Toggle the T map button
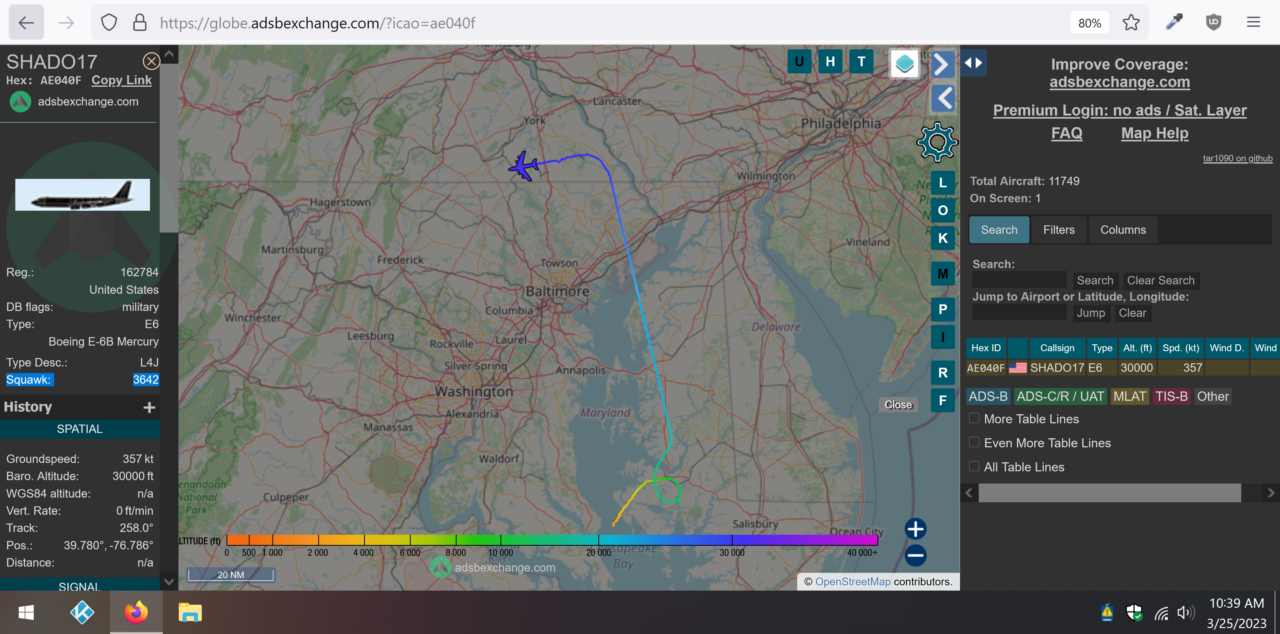 (x=861, y=61)
